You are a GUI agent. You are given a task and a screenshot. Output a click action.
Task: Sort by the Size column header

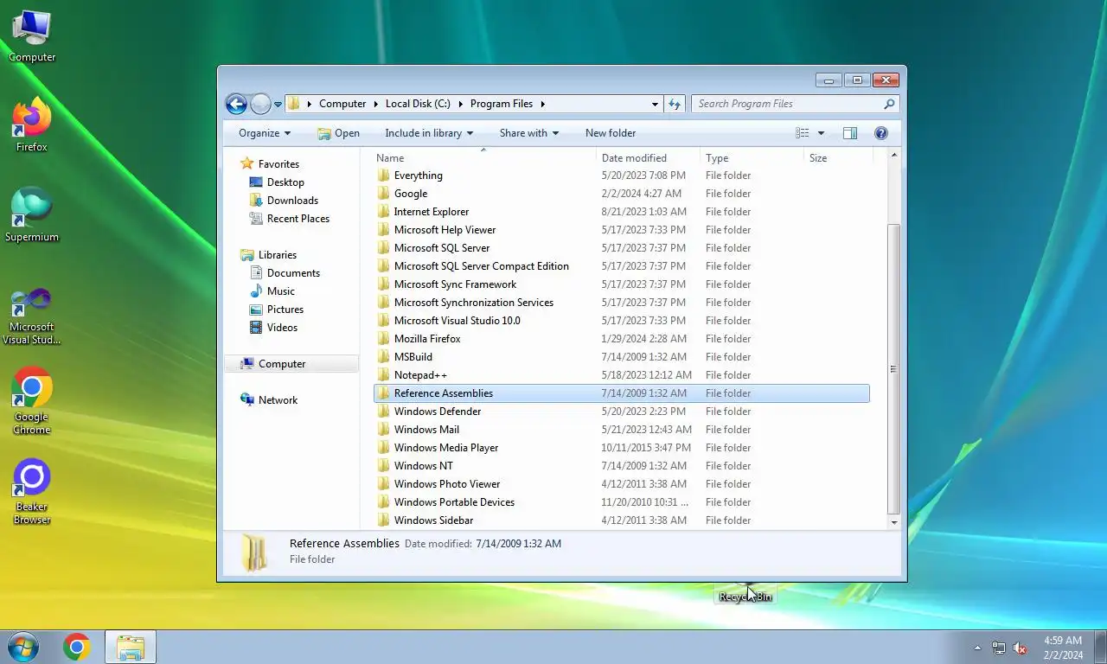pyautogui.click(x=839, y=158)
